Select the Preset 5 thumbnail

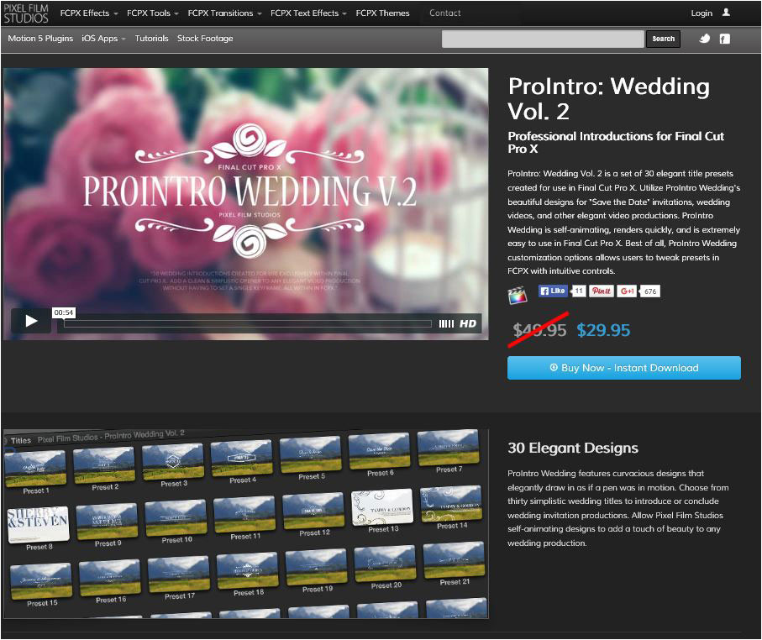pos(311,454)
